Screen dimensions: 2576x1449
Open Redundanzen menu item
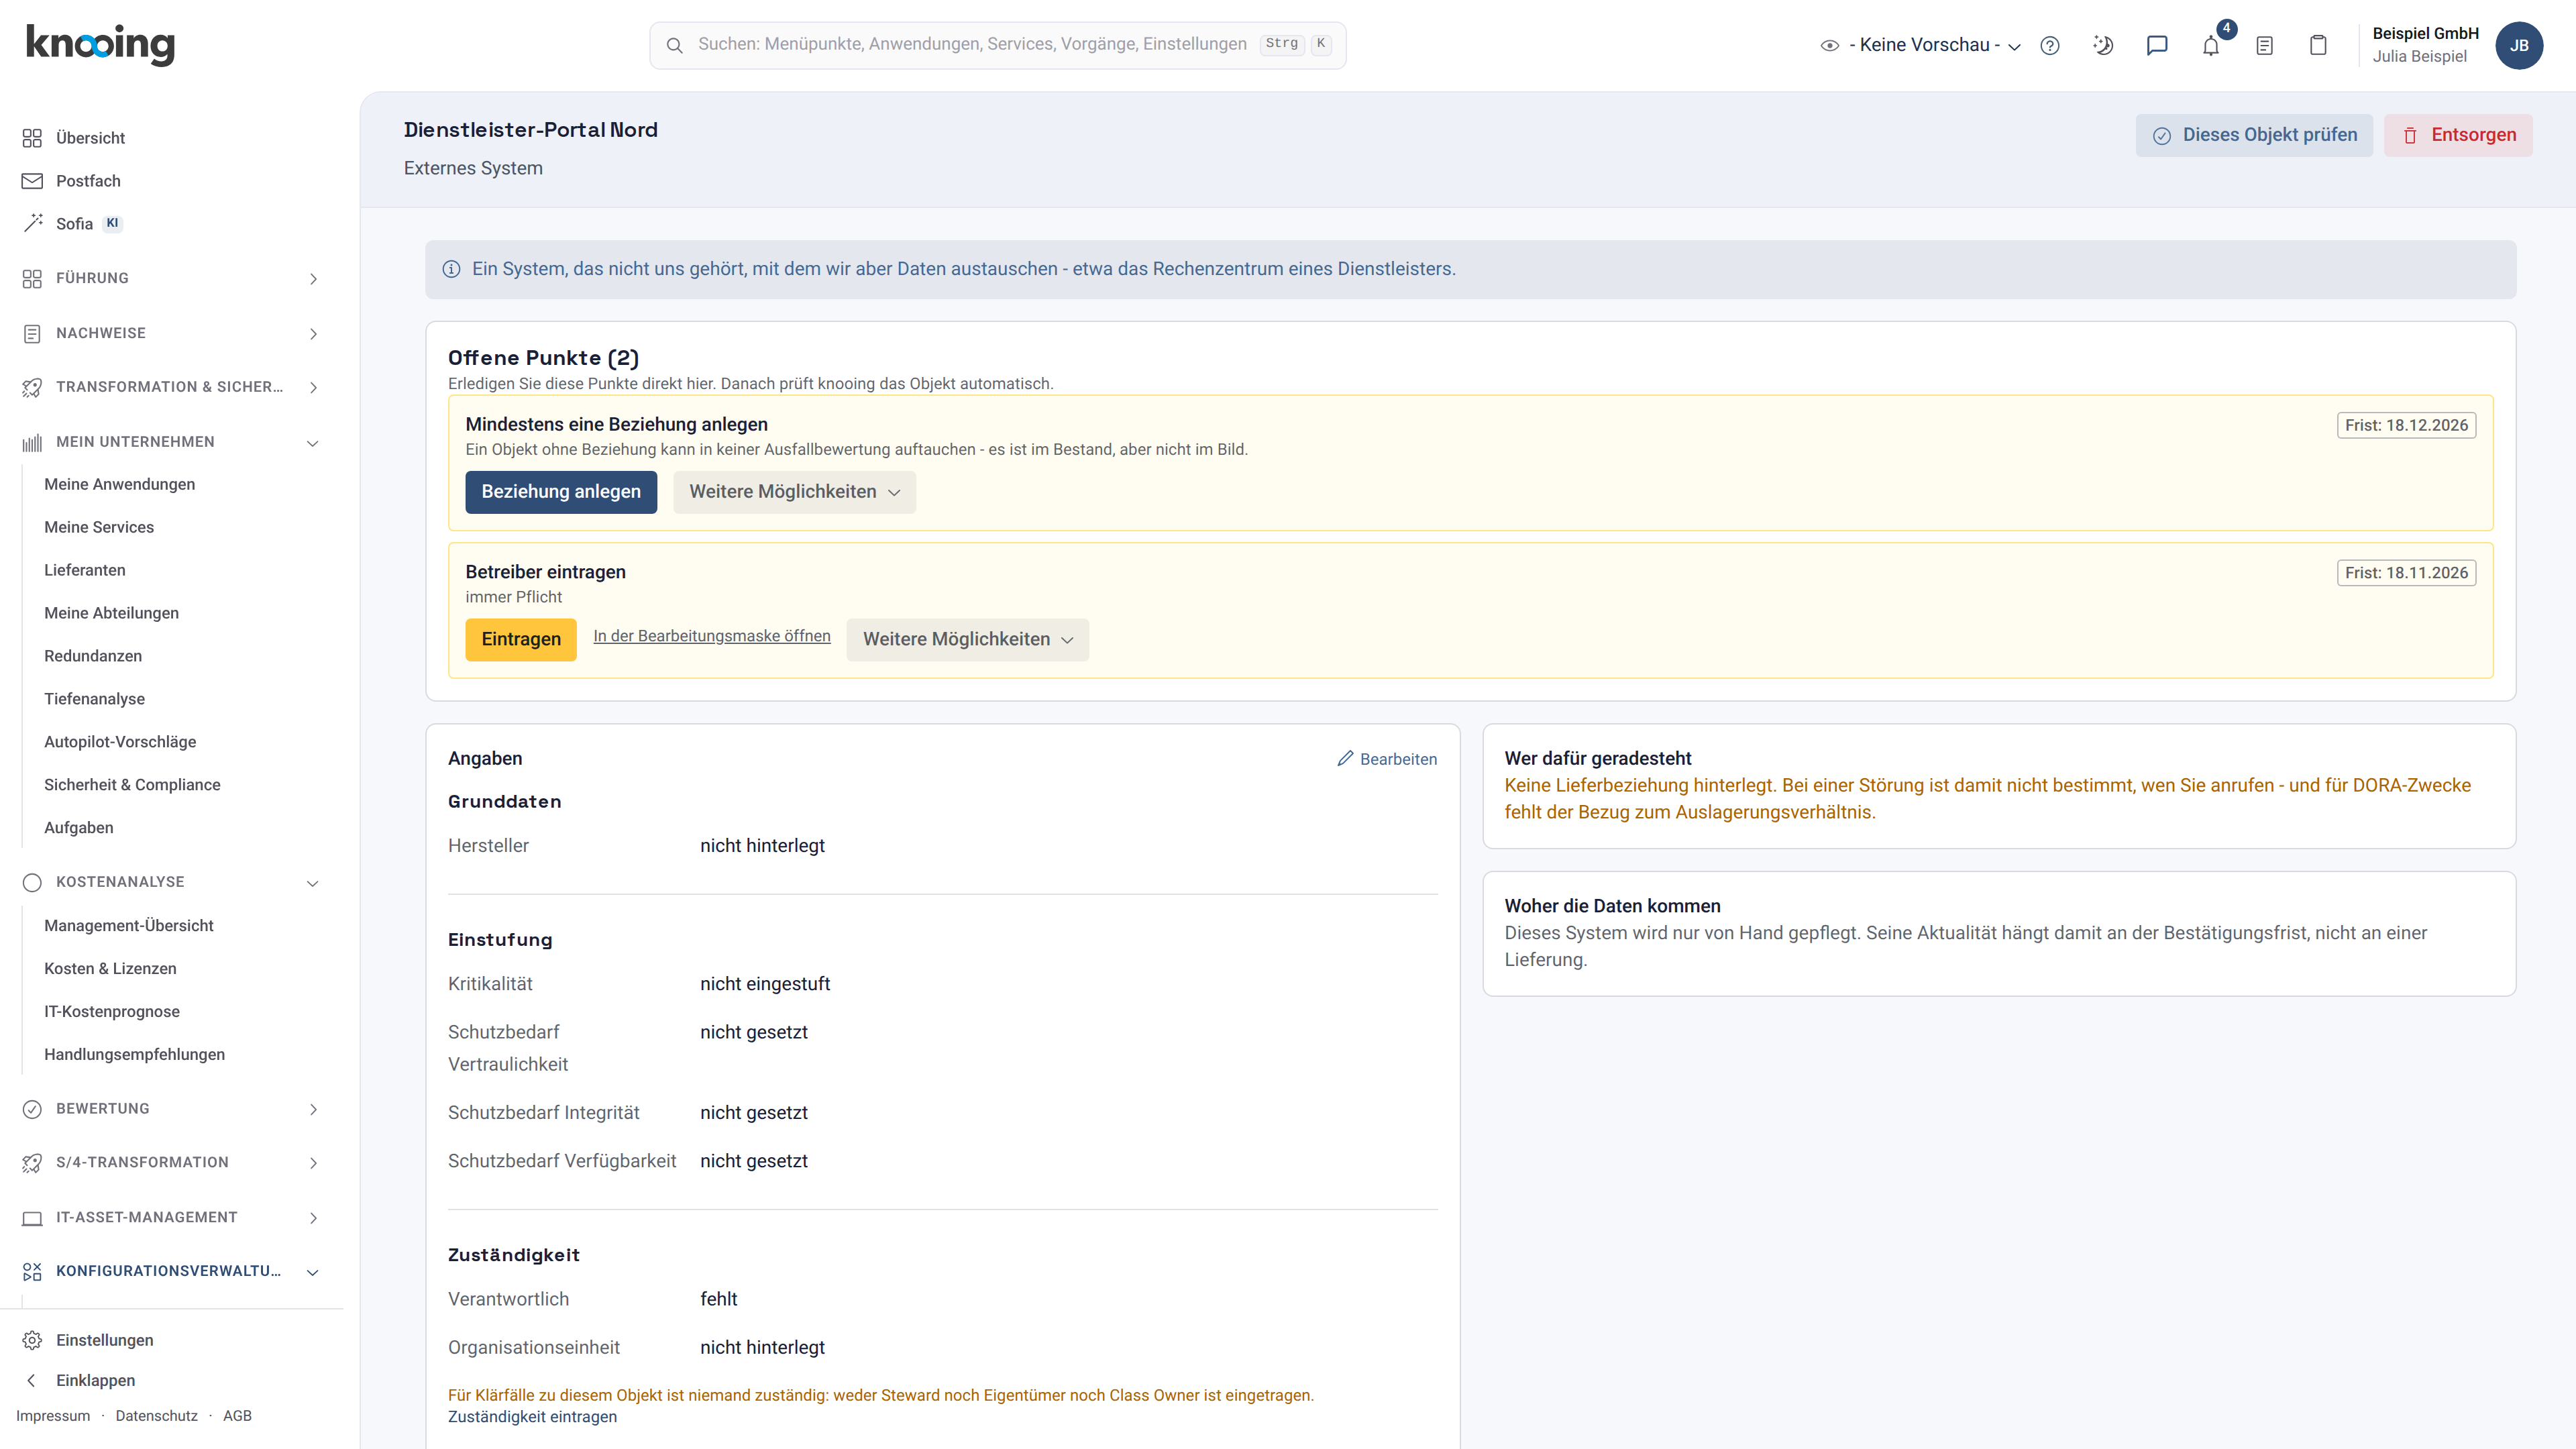pyautogui.click(x=93, y=656)
